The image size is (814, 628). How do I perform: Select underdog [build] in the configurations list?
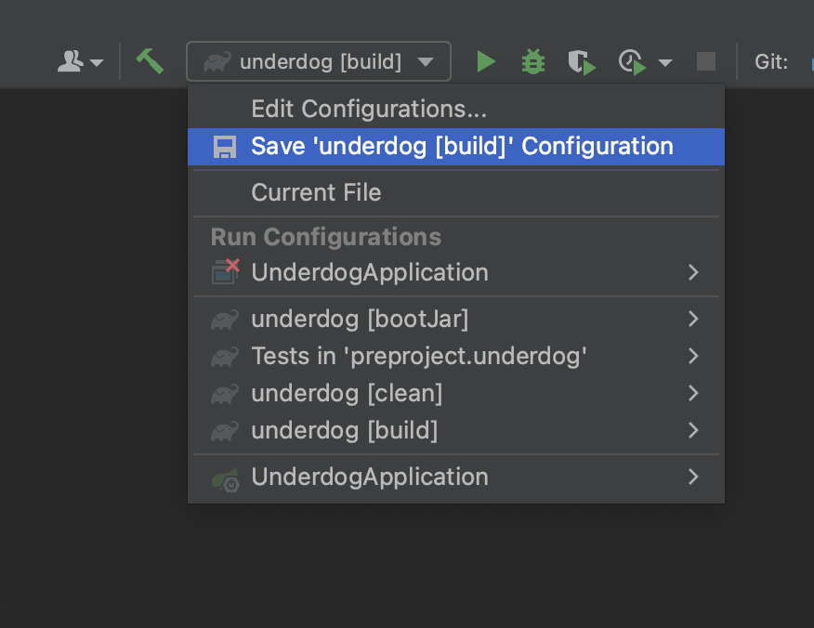tap(456, 430)
